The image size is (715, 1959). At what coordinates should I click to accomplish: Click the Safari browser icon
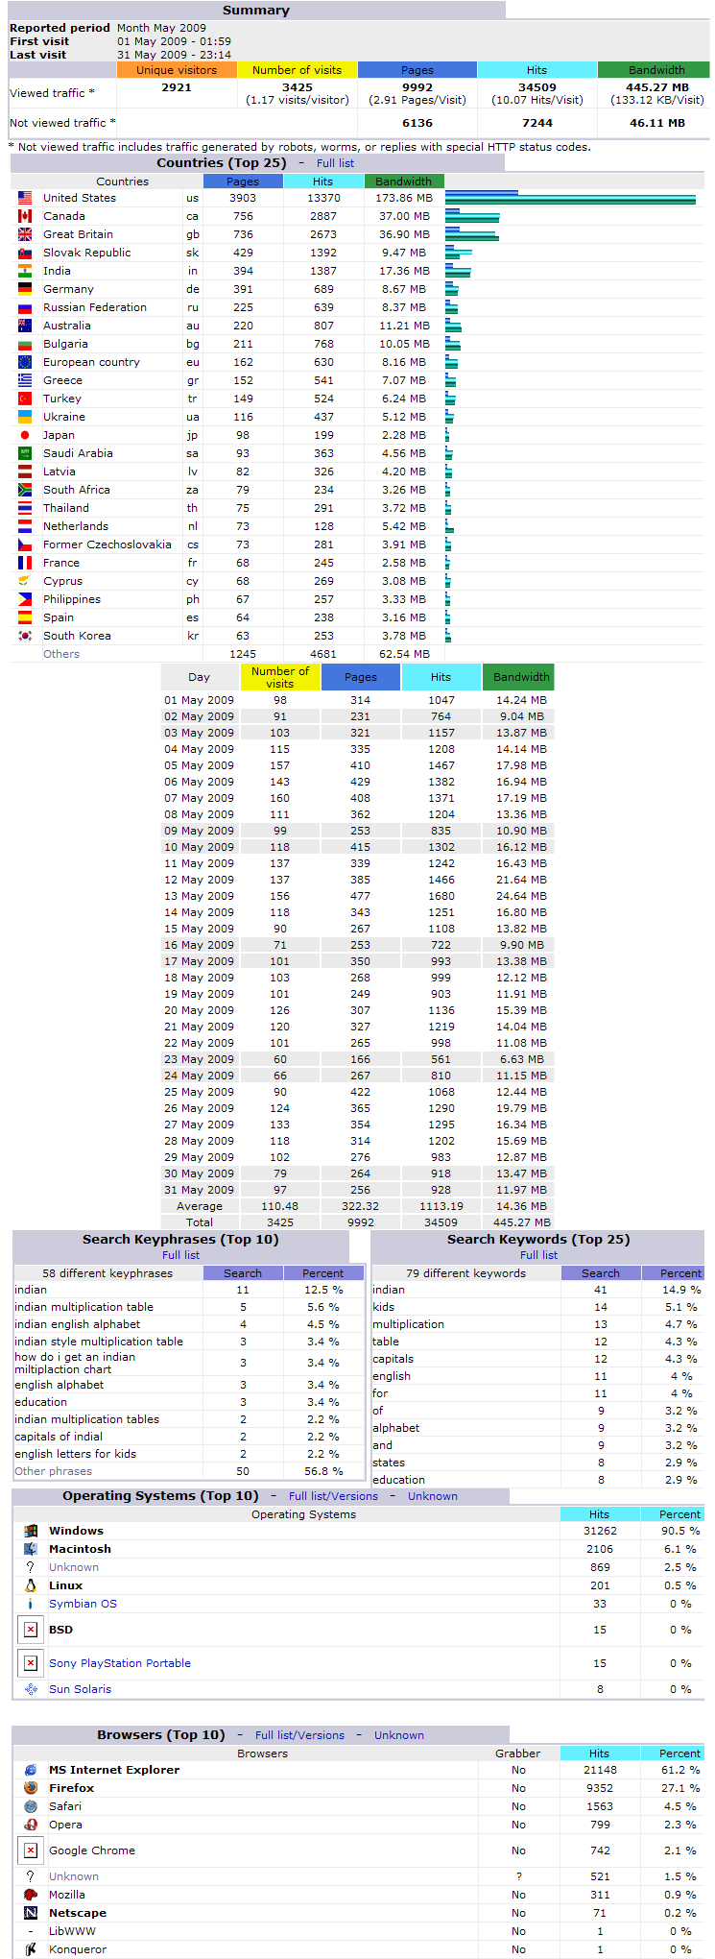click(x=31, y=1806)
